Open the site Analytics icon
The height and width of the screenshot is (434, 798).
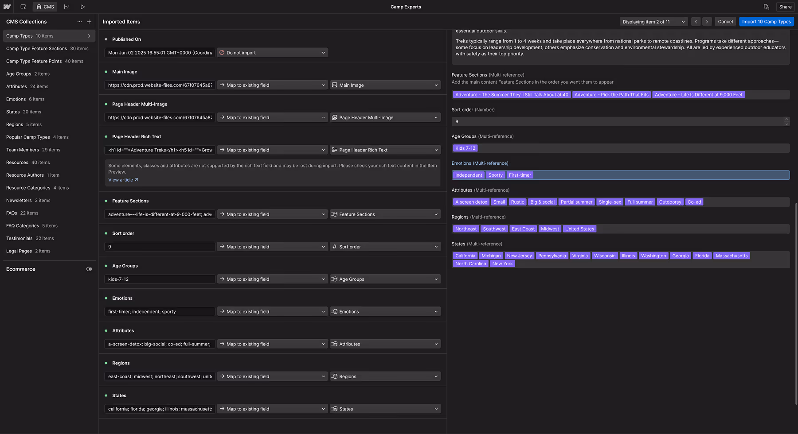pyautogui.click(x=66, y=7)
